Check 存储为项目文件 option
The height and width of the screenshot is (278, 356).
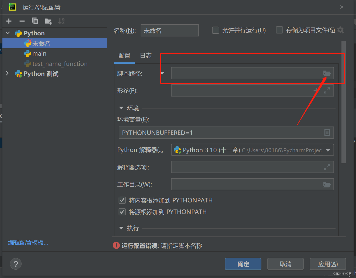279,30
